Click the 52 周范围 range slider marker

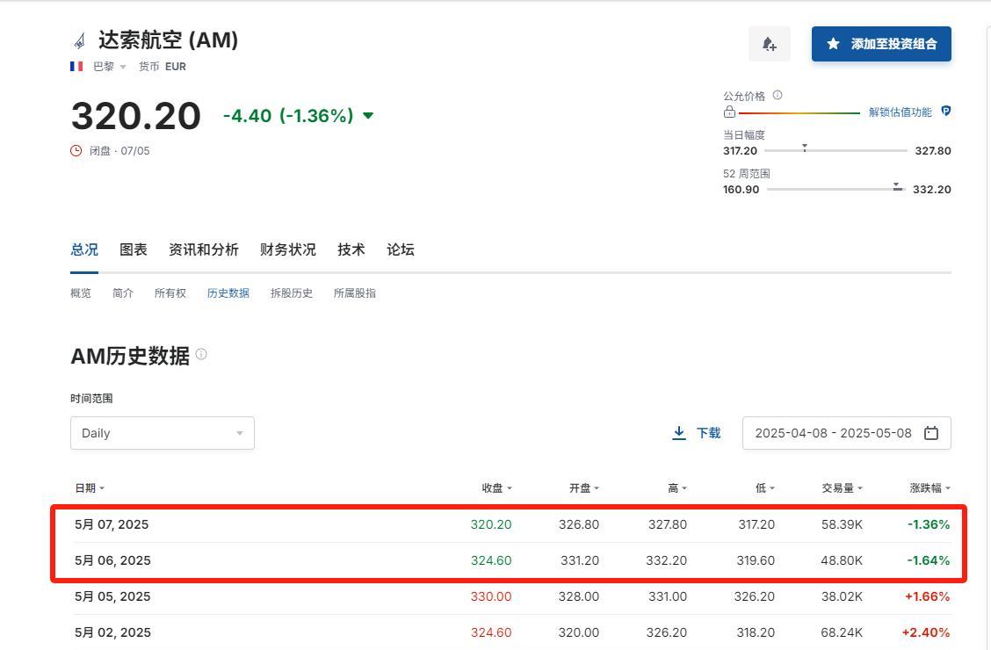click(898, 186)
